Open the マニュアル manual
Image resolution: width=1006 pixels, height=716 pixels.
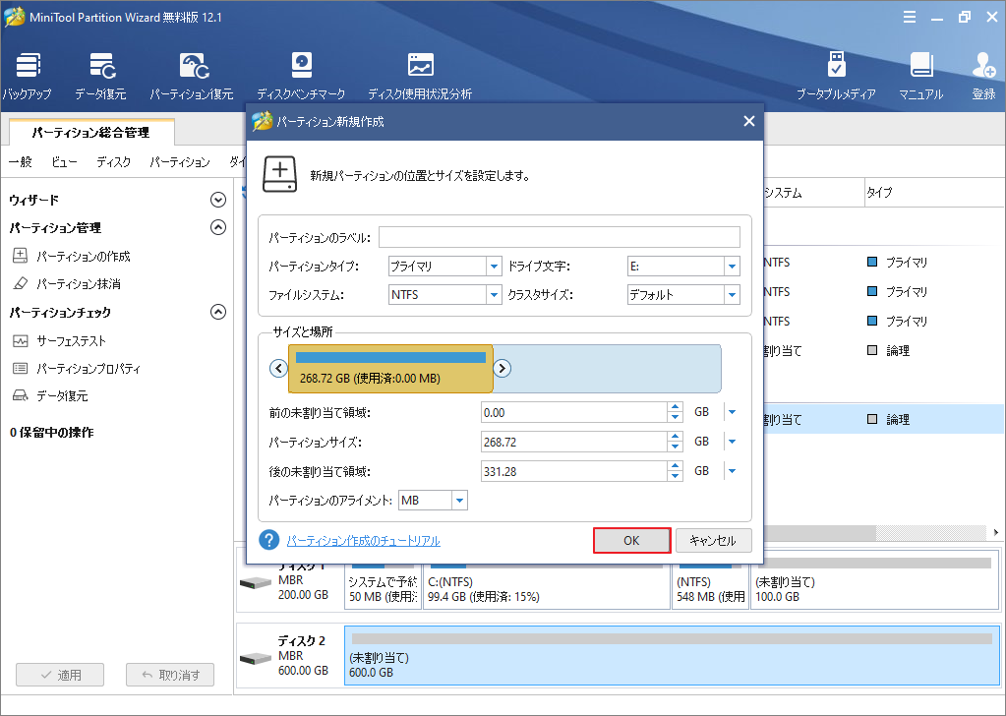(x=920, y=76)
